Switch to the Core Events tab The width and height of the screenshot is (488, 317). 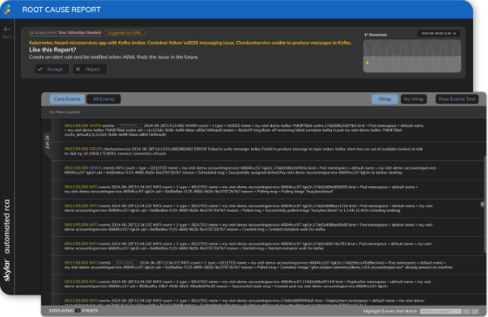tap(67, 99)
